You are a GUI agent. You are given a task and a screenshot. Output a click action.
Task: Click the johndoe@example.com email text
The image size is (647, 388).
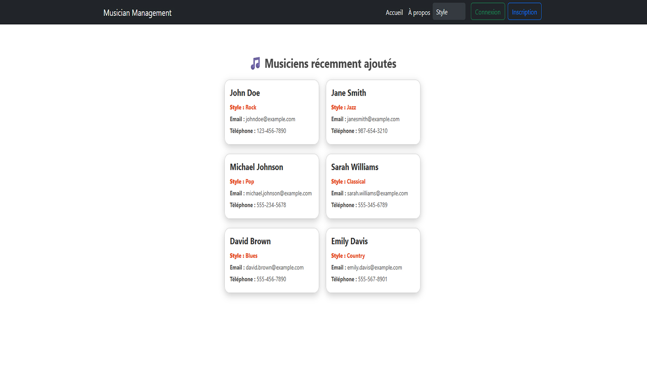(270, 119)
